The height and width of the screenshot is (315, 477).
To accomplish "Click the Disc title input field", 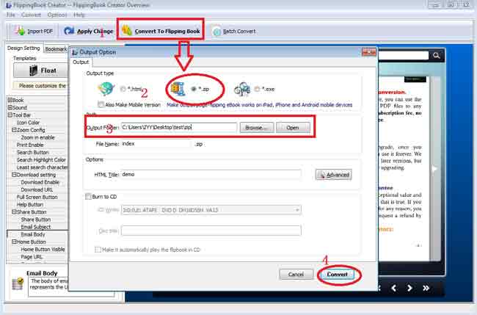I will 211,231.
